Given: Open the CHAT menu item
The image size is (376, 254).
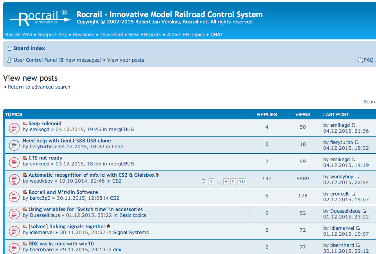Looking at the screenshot, I should coord(217,35).
